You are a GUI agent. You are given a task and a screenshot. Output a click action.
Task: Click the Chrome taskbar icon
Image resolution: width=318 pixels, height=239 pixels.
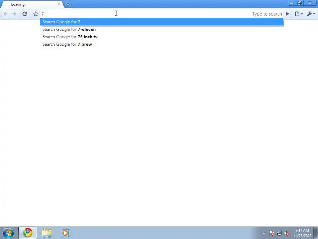pyautogui.click(x=28, y=233)
